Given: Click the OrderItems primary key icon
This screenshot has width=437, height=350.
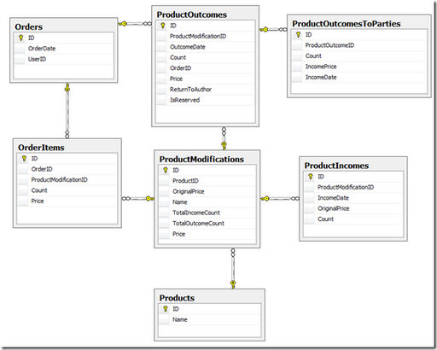Looking at the screenshot, I should pyautogui.click(x=24, y=159).
